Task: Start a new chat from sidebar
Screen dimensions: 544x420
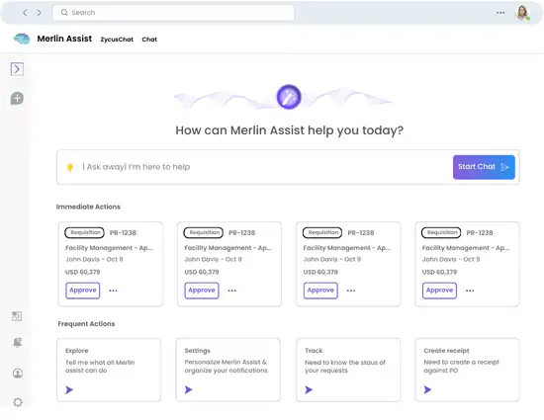Action: coord(17,98)
